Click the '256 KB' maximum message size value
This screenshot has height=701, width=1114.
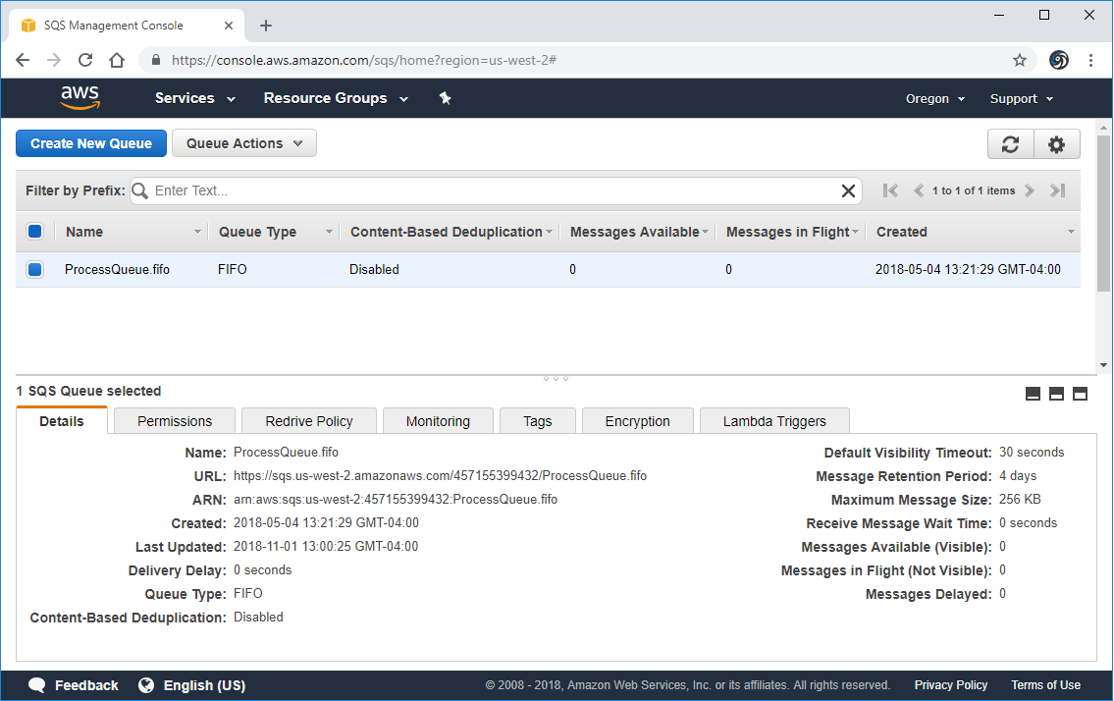[1020, 499]
